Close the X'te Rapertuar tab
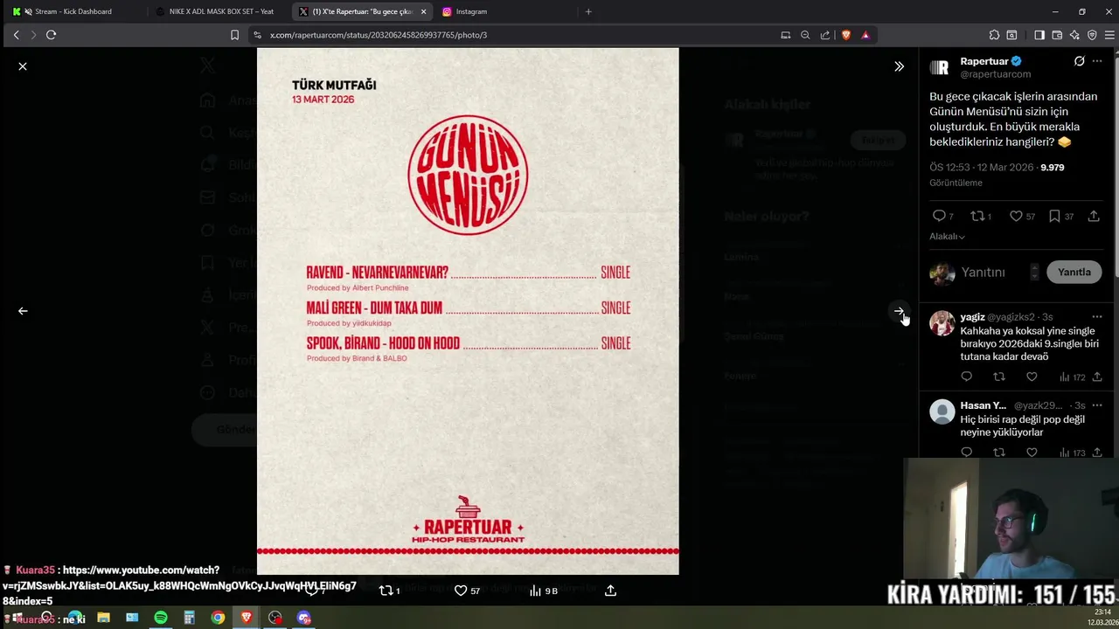Image resolution: width=1119 pixels, height=629 pixels. pos(423,11)
